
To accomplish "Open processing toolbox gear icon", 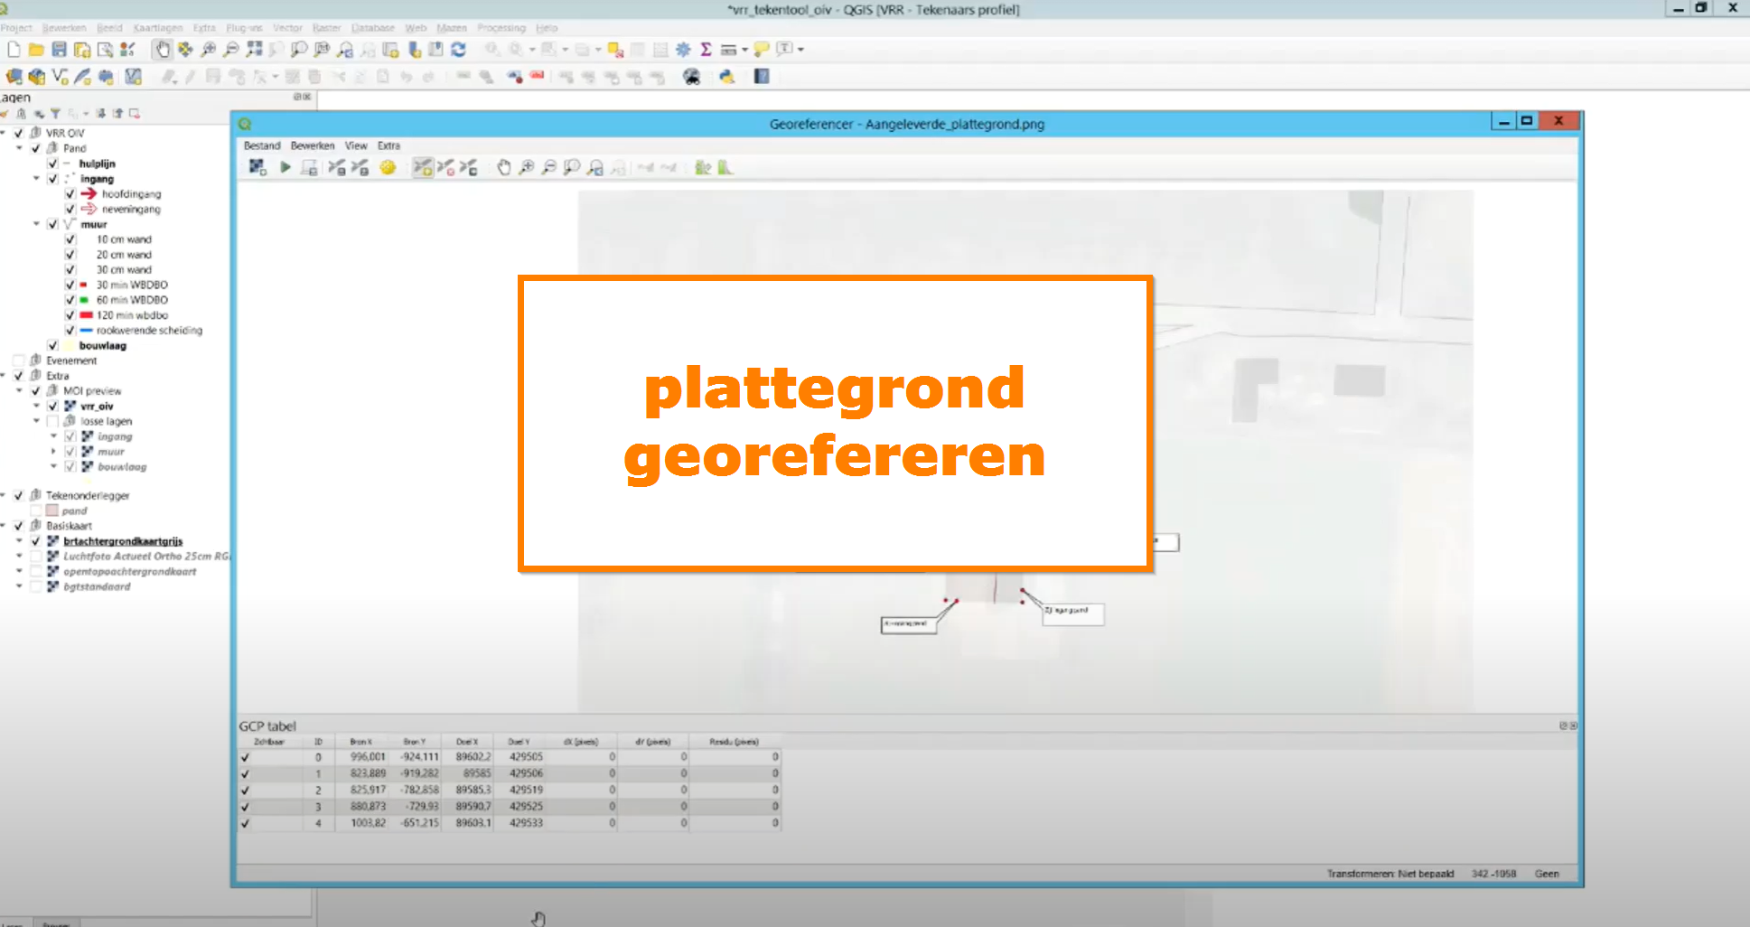I will pos(683,50).
